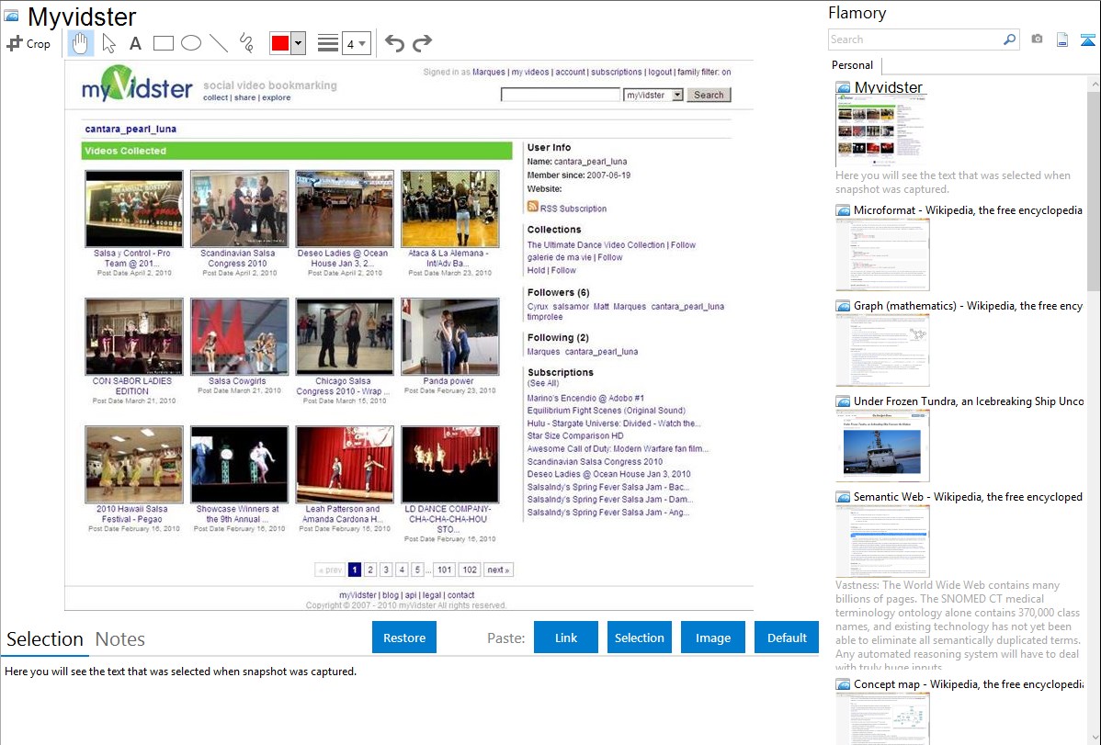Take a snapshot with camera icon

pos(1037,40)
